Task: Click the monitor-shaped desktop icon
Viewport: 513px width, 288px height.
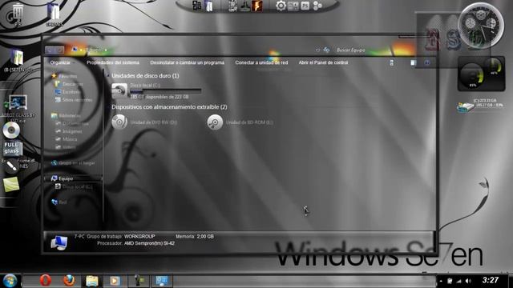Action: coord(18,102)
